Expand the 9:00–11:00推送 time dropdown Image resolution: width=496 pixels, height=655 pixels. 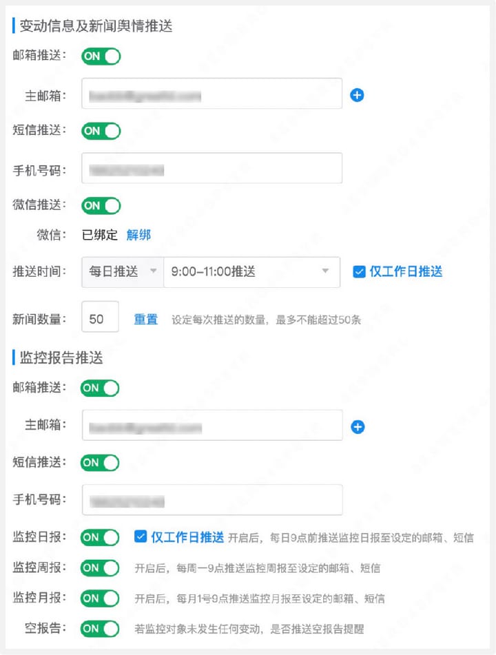[251, 271]
